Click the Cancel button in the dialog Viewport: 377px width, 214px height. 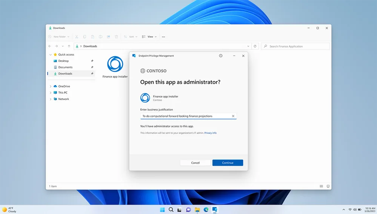[x=195, y=163]
